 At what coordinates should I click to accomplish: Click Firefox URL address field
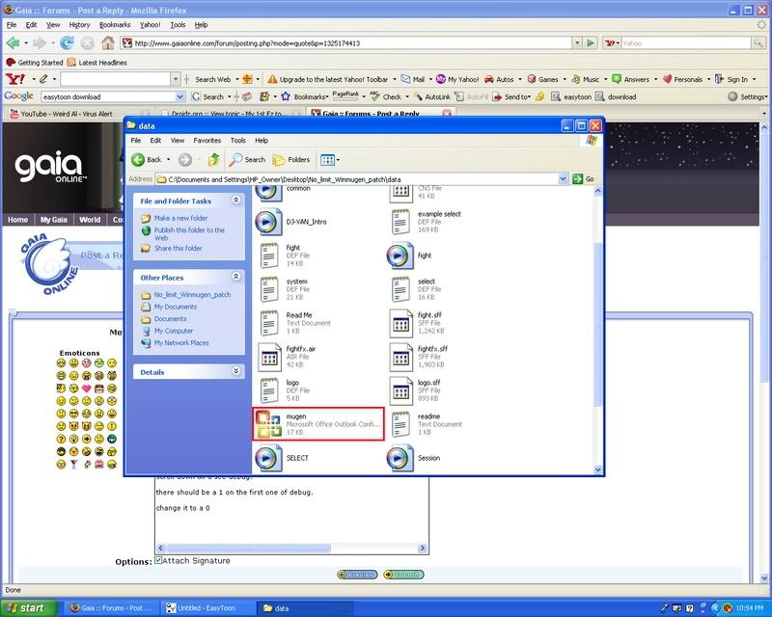(346, 43)
